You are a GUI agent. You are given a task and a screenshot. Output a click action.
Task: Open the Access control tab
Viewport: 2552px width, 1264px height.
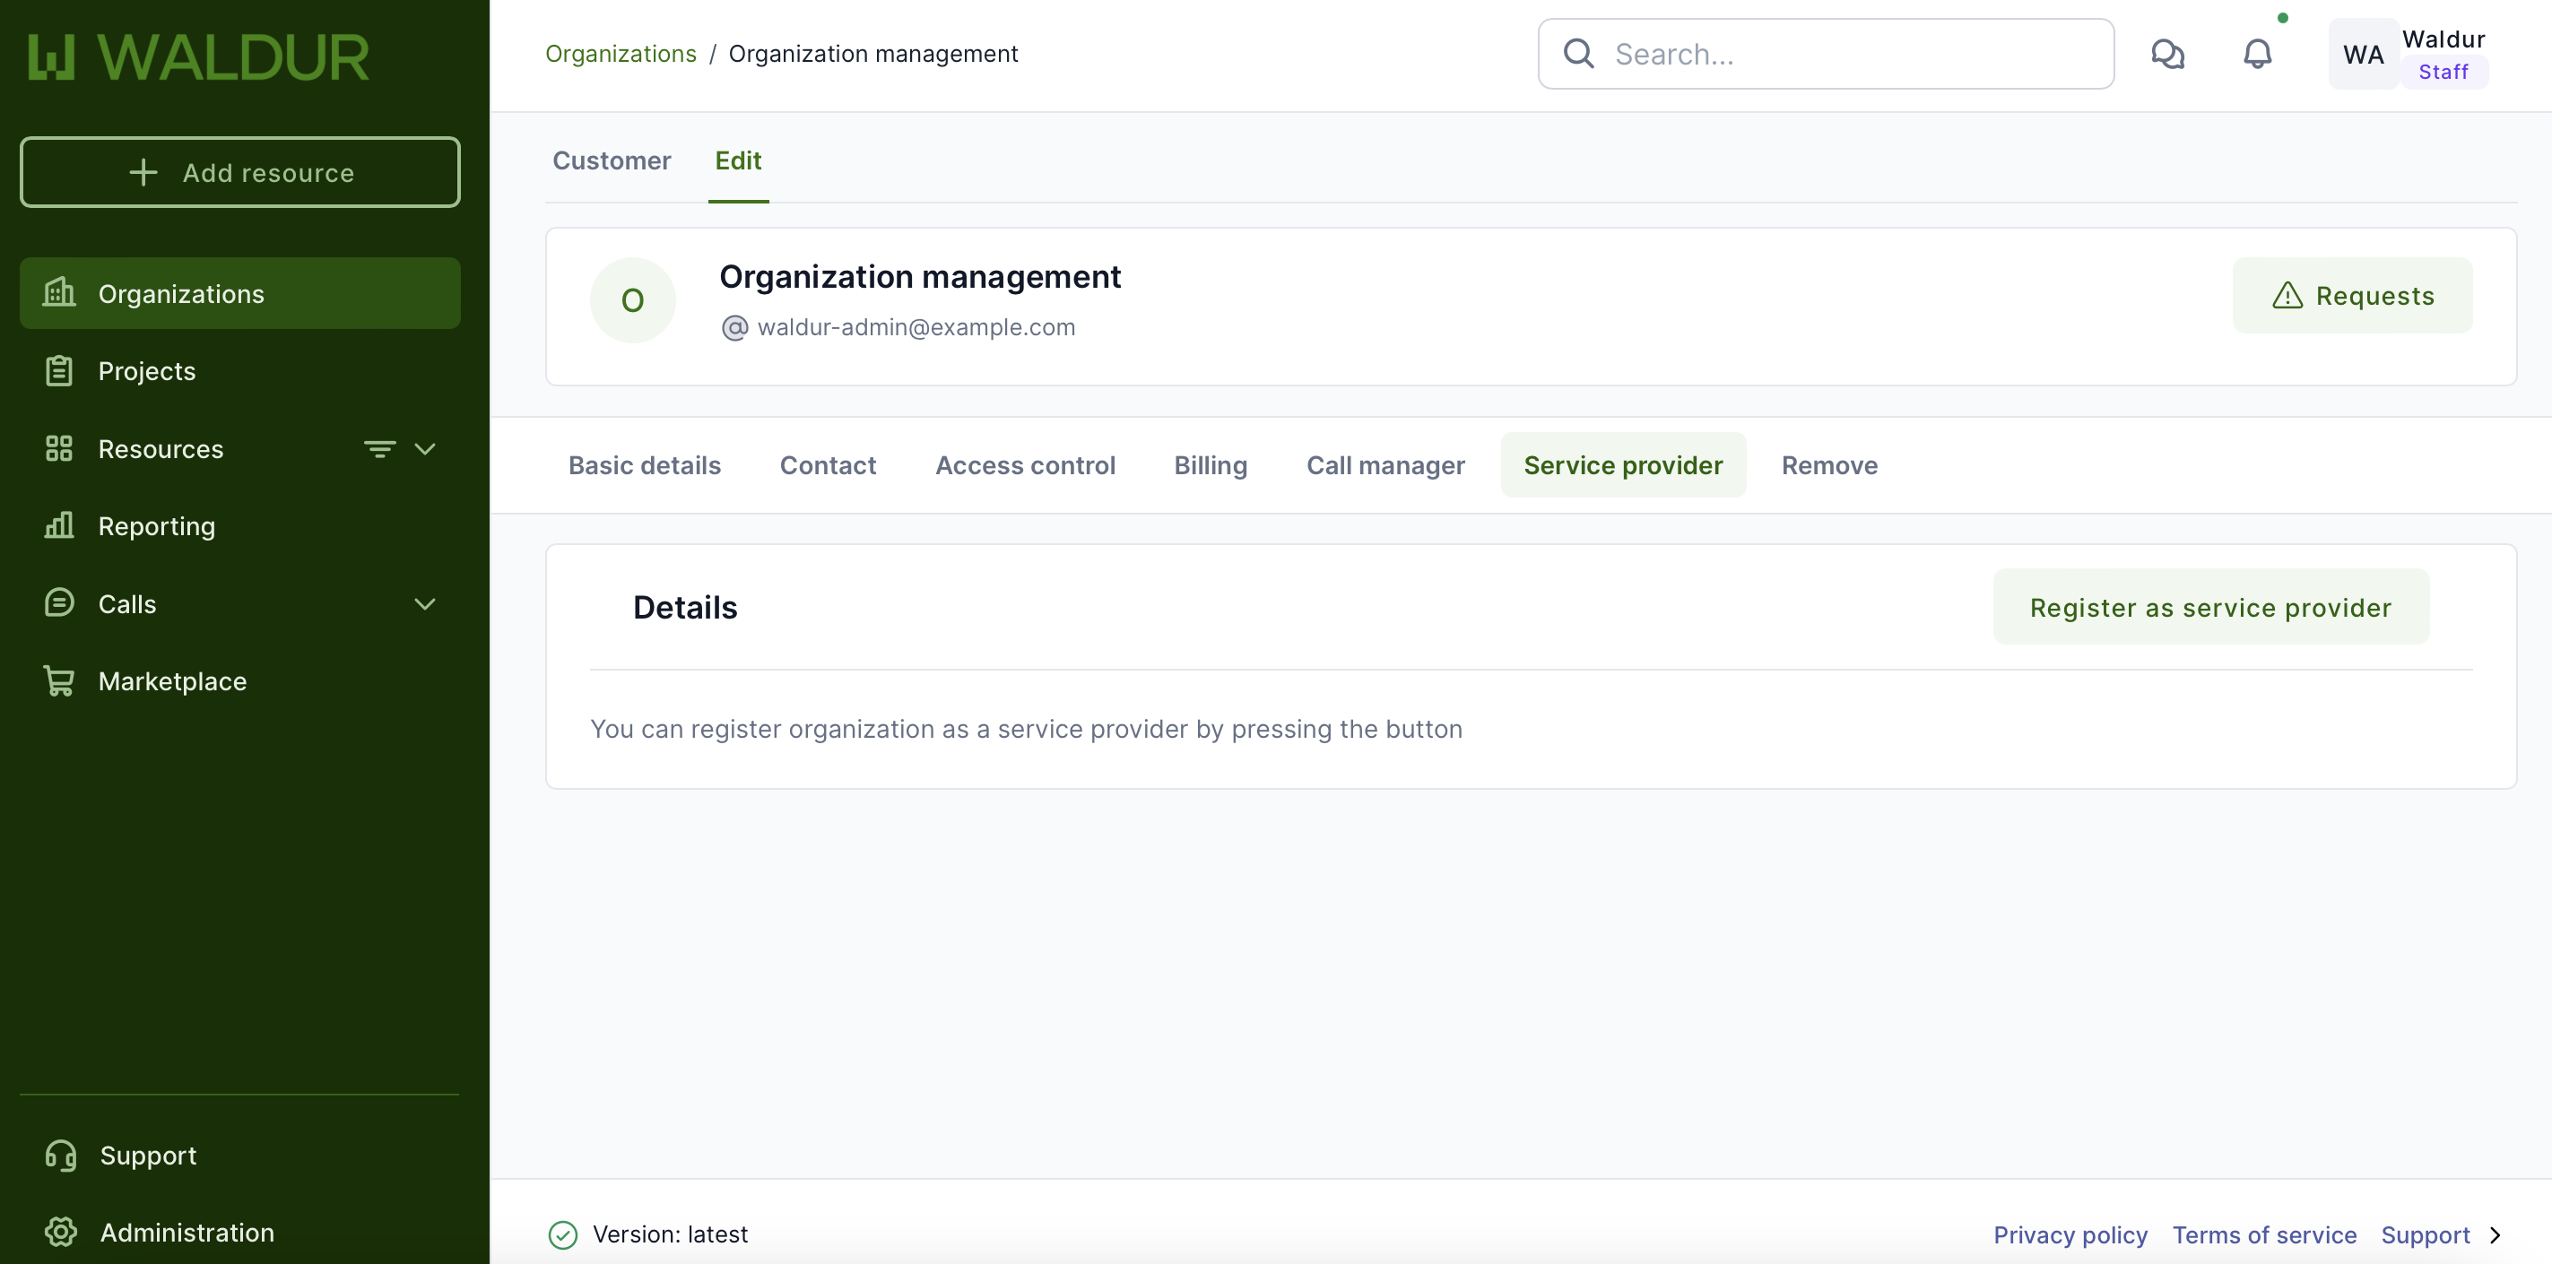pos(1024,464)
